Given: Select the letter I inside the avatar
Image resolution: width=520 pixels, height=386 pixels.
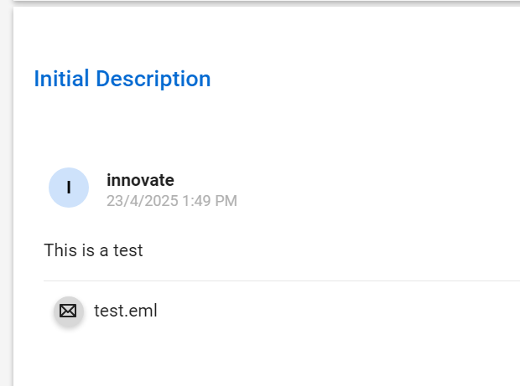Looking at the screenshot, I should pyautogui.click(x=69, y=188).
